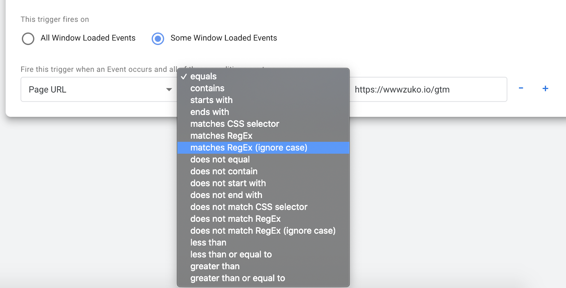Click the minus icon to remove the condition
This screenshot has height=288, width=566.
click(x=521, y=89)
